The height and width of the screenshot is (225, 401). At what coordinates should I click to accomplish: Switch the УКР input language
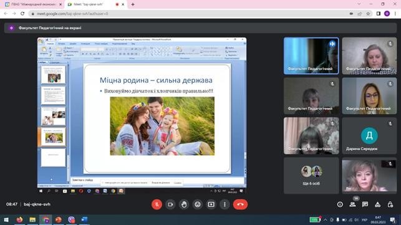click(x=364, y=220)
